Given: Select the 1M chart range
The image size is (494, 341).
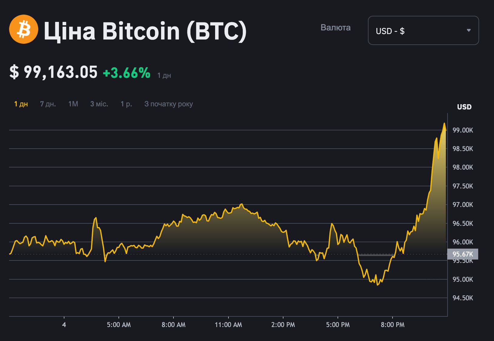Looking at the screenshot, I should [73, 104].
